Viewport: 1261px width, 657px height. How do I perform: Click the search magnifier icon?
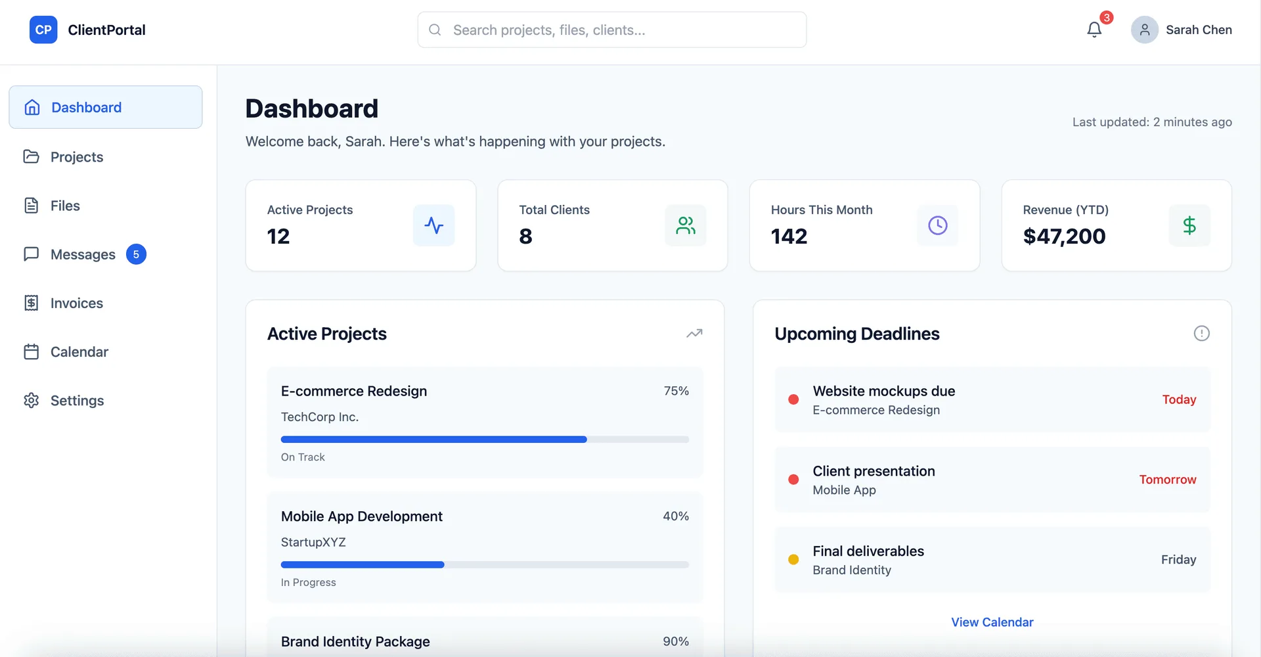point(435,30)
